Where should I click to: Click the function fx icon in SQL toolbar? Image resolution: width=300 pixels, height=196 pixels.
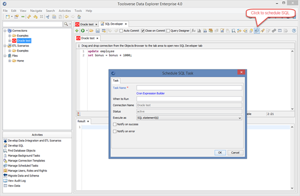pyautogui.click(x=193, y=31)
